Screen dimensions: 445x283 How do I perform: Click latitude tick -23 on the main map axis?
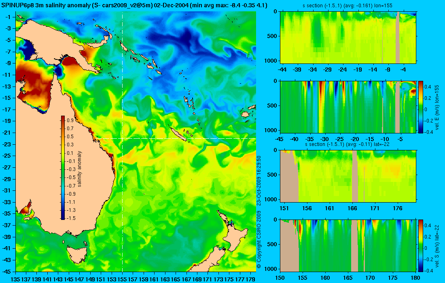tap(6, 144)
